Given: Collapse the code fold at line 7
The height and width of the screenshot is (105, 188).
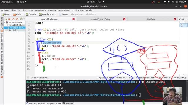Looking at the screenshot, I should [33, 43].
